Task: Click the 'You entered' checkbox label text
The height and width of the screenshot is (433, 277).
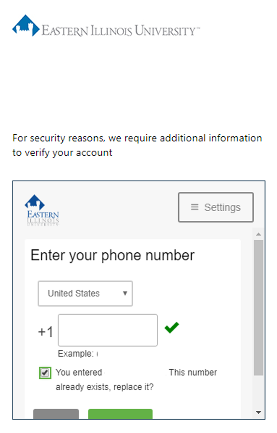Action: 79,372
